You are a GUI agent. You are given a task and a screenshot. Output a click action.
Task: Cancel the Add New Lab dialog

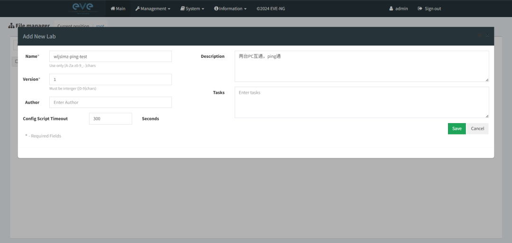click(x=477, y=128)
